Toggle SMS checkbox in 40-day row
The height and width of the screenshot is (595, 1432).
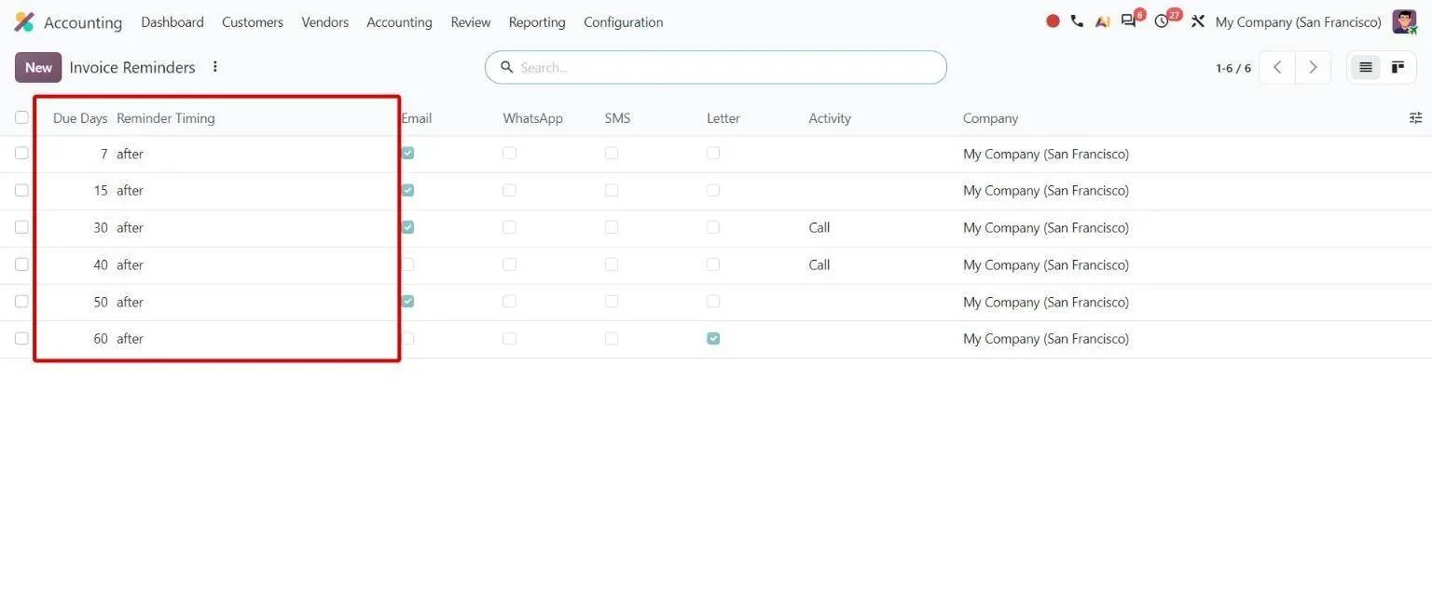[611, 264]
